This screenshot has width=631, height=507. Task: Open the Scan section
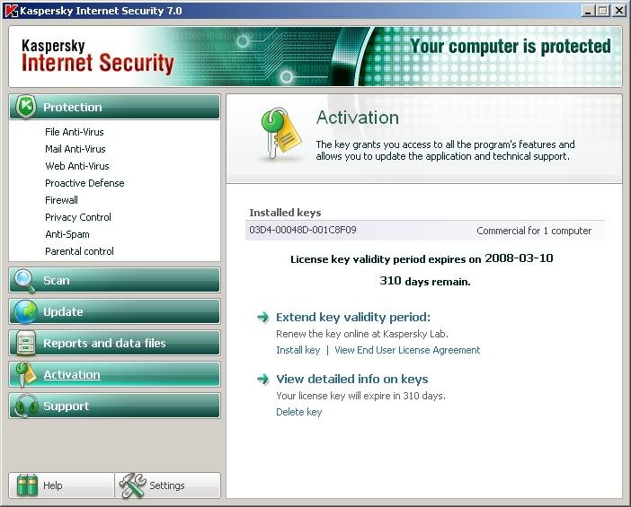[114, 280]
